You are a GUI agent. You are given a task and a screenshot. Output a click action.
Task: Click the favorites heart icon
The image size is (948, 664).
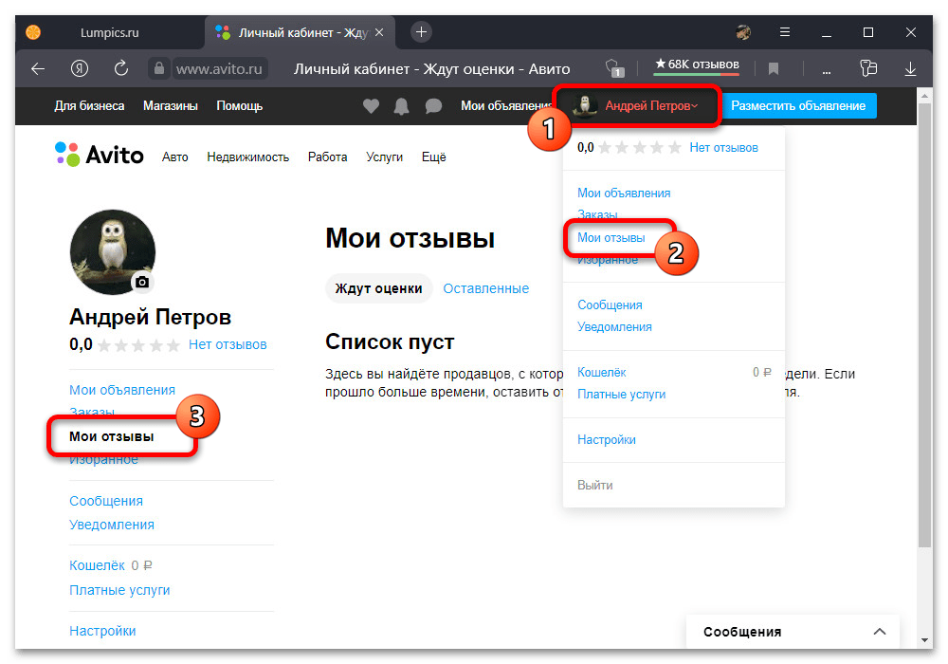pyautogui.click(x=372, y=106)
